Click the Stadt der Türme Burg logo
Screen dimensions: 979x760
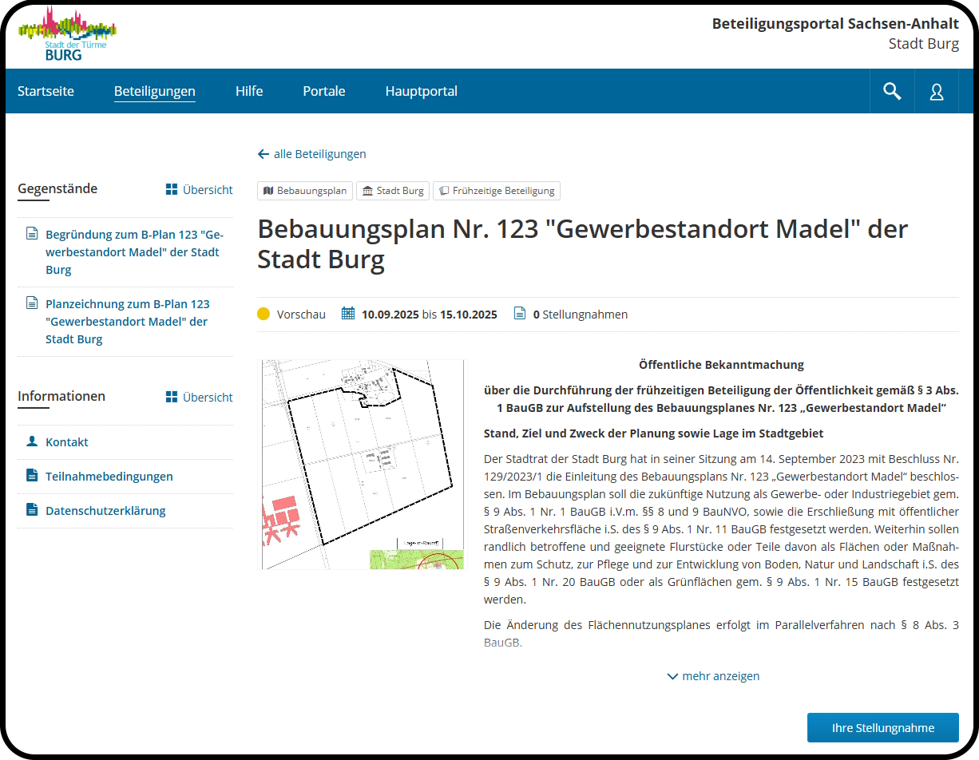point(67,34)
